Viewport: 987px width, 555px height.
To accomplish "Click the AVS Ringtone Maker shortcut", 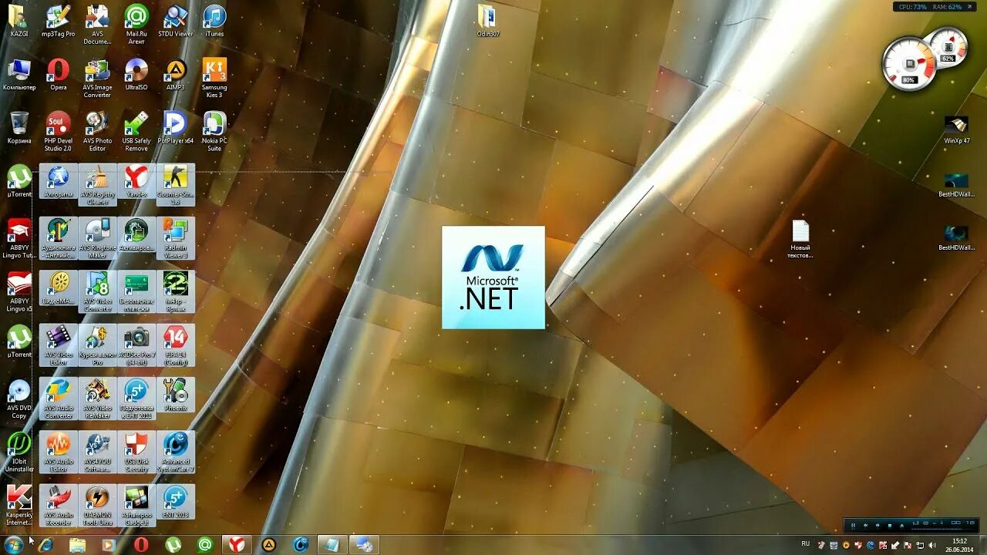I will [x=97, y=238].
